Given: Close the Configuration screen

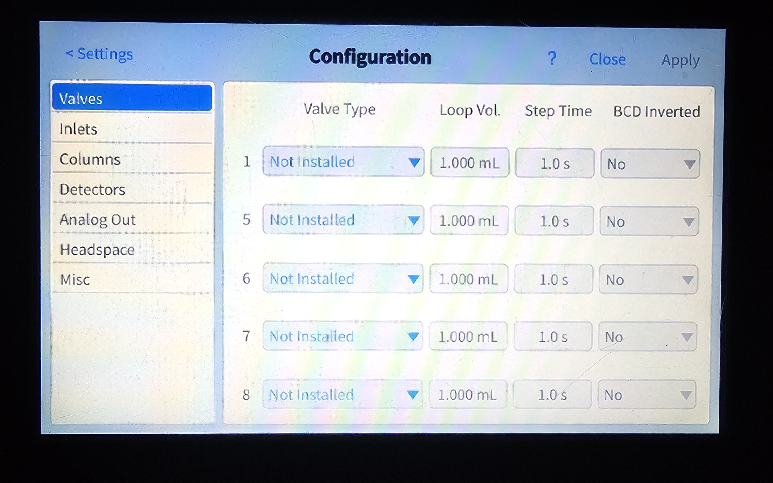Looking at the screenshot, I should pyautogui.click(x=607, y=59).
